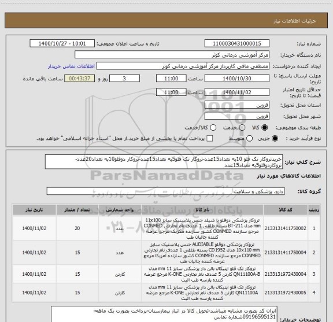This screenshot has width=333, height=322.
Task: Click the تاریخ نیاز column header
Action: click(34, 210)
